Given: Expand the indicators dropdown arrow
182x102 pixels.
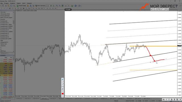Looking at the screenshot, I should (73, 6).
